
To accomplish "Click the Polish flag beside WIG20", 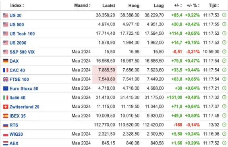I will 6,134.
